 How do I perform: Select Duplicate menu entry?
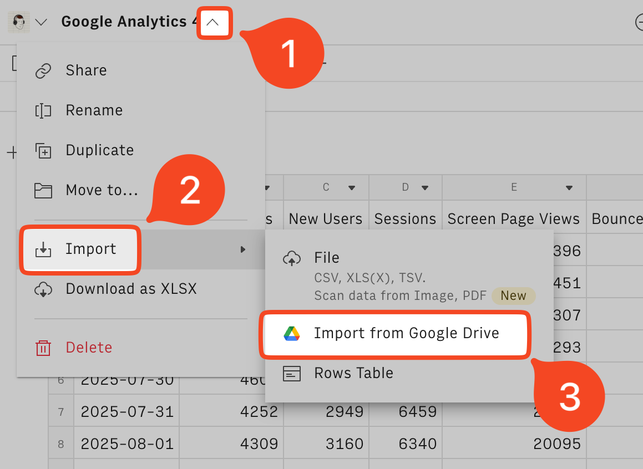(141, 150)
